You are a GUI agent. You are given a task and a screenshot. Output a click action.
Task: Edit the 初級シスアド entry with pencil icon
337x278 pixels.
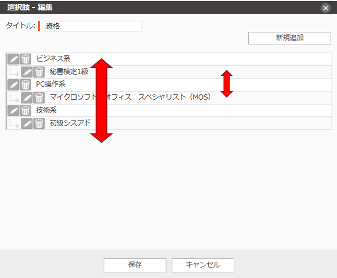(27, 124)
